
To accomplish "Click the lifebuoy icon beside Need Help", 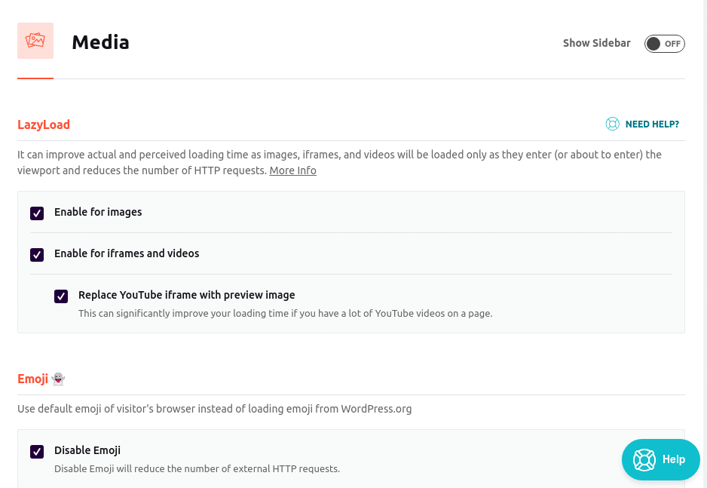I will click(x=612, y=124).
